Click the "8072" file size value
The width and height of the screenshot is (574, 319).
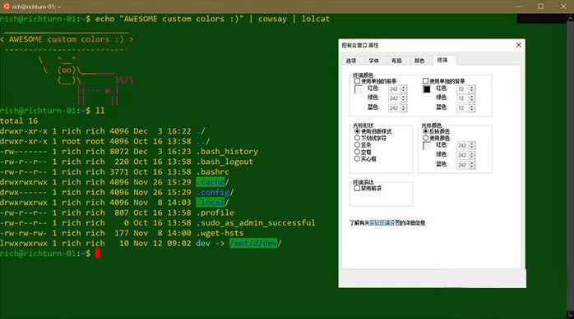pos(119,151)
